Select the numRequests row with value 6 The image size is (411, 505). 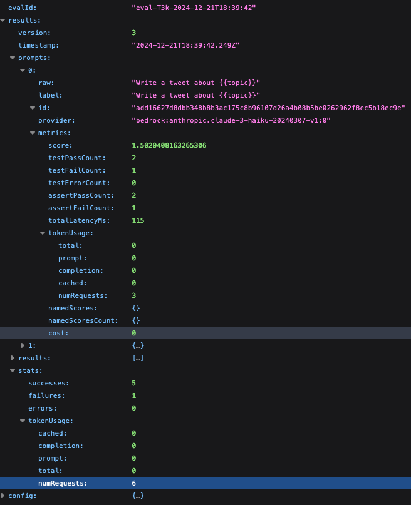point(205,484)
